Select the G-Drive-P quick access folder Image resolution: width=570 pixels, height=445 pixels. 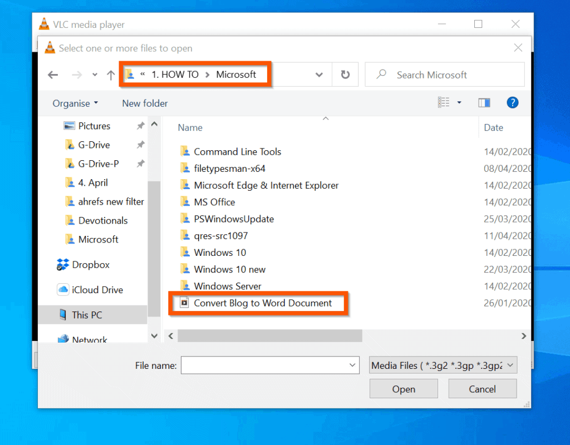[x=98, y=164]
